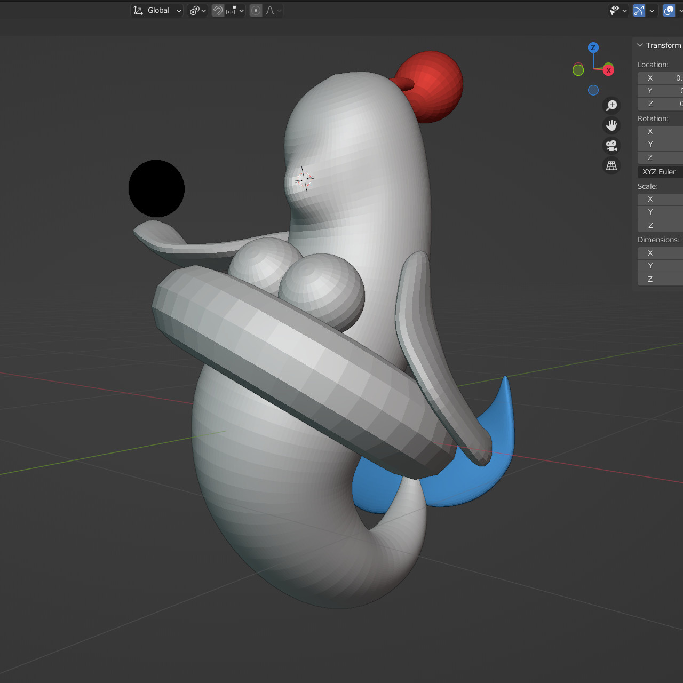Toggle the viewport overlays button
This screenshot has width=683, height=683.
pos(669,11)
